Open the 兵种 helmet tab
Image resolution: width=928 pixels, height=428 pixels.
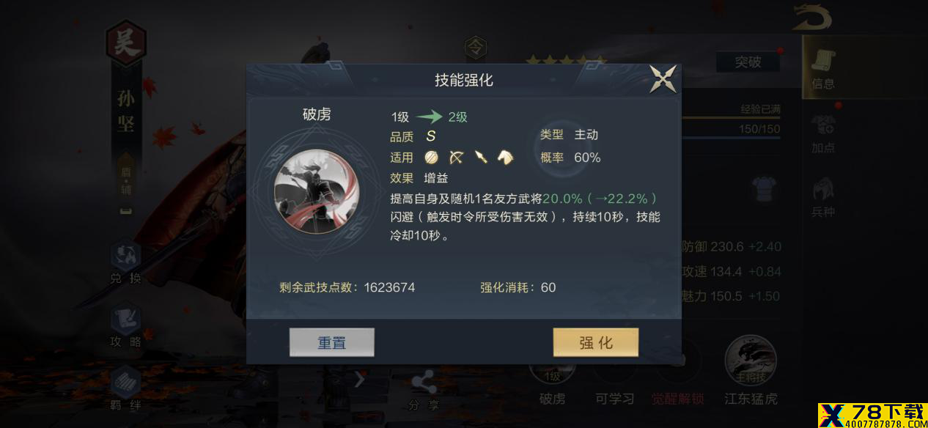pos(823,197)
